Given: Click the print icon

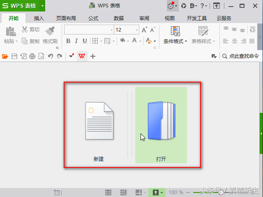Looking at the screenshot, I should click(32, 56).
